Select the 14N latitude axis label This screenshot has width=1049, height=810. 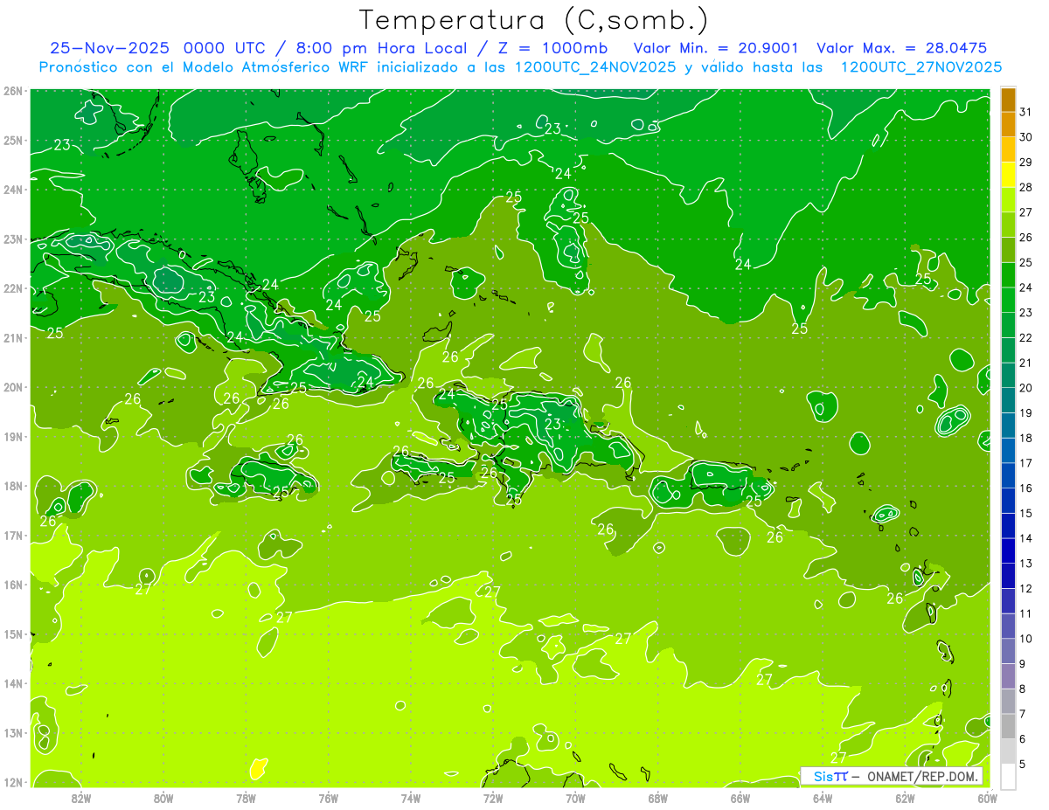click(x=12, y=683)
